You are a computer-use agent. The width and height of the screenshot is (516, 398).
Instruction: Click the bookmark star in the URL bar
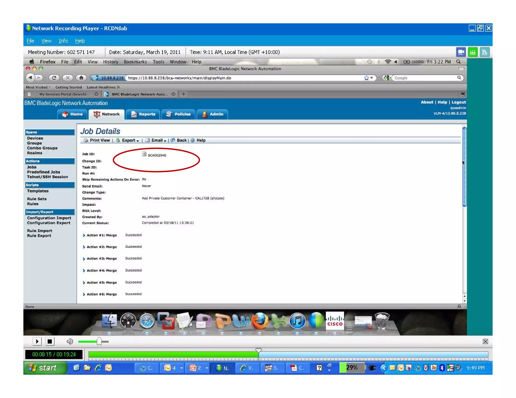click(366, 78)
